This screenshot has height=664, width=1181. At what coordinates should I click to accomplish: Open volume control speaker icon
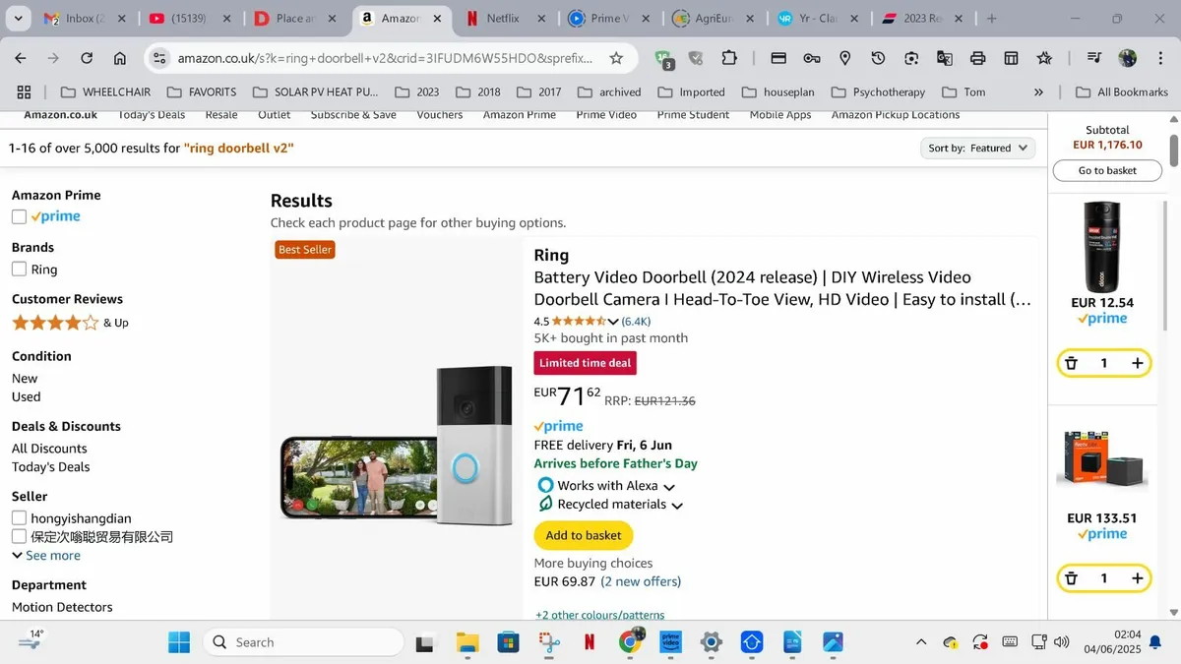click(1061, 642)
